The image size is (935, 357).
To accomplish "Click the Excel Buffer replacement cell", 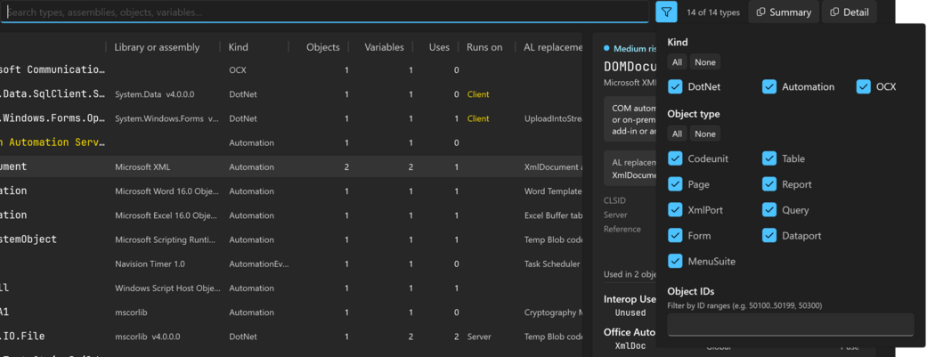I will click(x=553, y=215).
